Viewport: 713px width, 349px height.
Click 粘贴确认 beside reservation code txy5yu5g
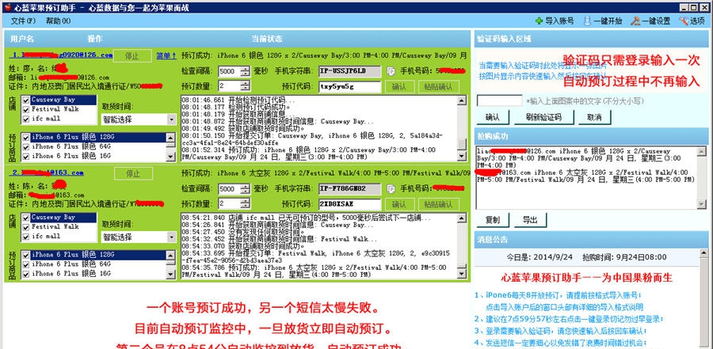[438, 87]
